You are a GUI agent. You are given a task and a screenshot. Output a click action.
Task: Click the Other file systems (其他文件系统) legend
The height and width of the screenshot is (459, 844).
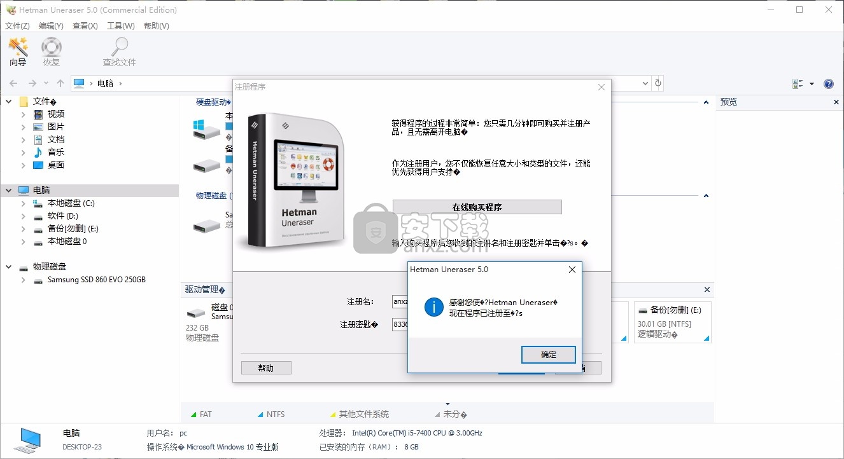[359, 414]
